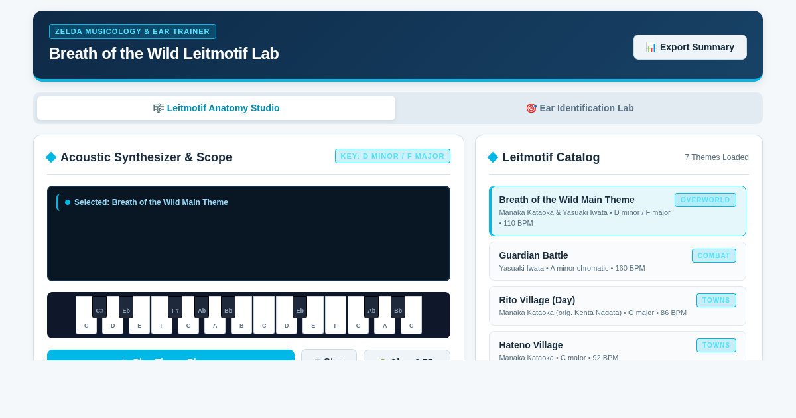Play the lower-octave Eb black key
Image resolution: width=796 pixels, height=418 pixels.
[x=126, y=307]
